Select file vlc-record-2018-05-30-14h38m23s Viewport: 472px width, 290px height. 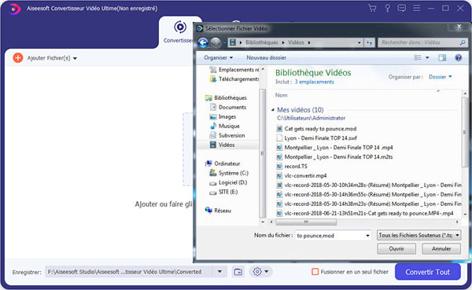pyautogui.click(x=369, y=204)
